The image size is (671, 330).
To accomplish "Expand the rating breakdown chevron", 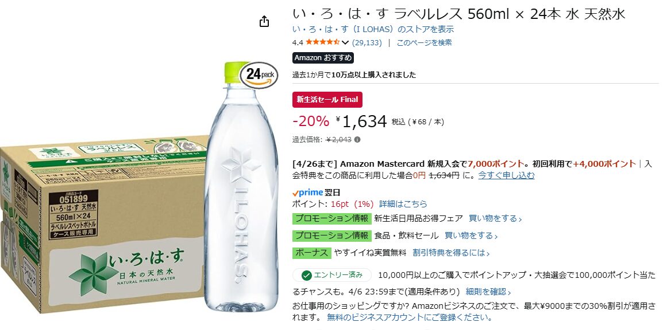I will 345,43.
